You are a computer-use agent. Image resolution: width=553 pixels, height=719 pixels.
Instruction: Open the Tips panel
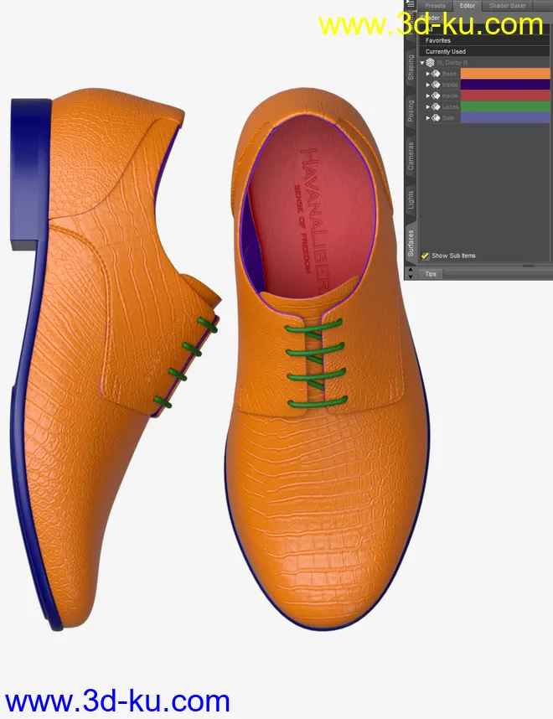coord(431,274)
